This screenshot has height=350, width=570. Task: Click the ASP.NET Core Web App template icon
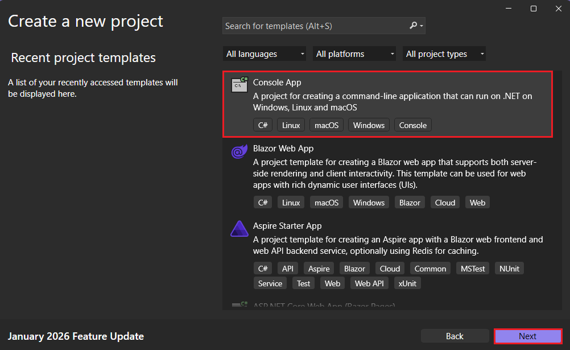tap(239, 305)
